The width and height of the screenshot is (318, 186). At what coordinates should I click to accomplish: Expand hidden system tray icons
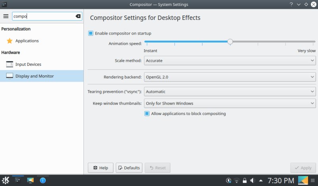tap(261, 180)
